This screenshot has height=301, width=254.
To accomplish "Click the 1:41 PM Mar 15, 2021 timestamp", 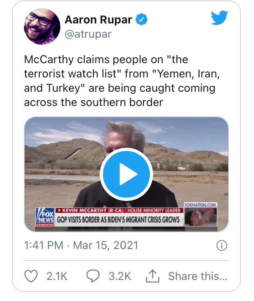I will tap(81, 245).
